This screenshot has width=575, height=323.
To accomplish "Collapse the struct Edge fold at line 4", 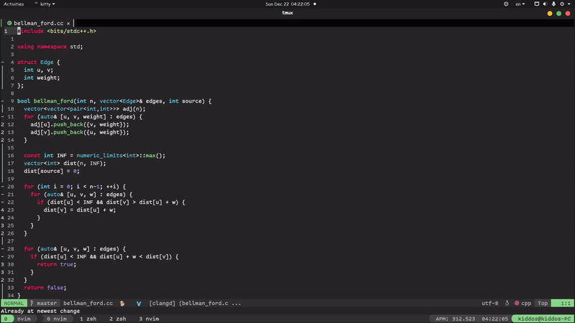I will (x=3, y=62).
